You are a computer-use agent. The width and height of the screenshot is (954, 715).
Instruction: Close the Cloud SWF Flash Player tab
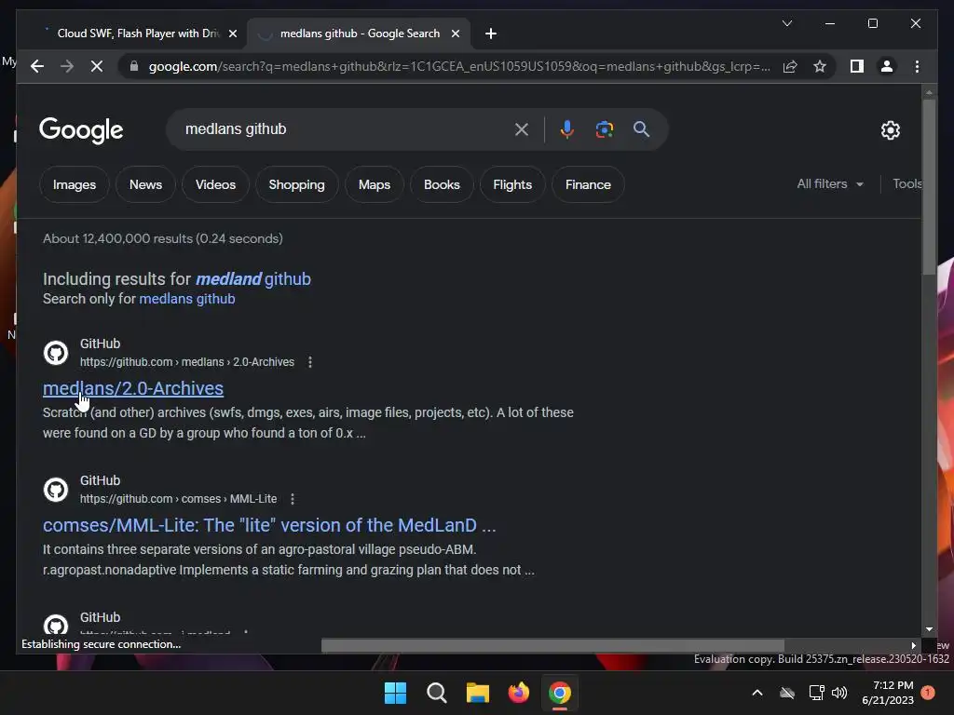click(232, 34)
